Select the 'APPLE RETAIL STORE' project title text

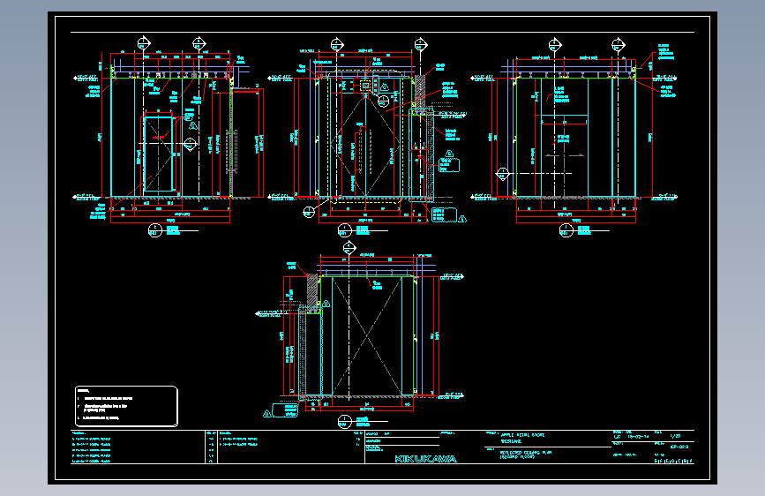coord(522,435)
